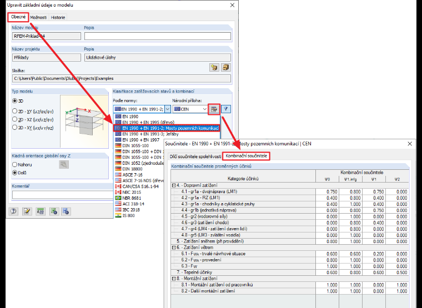Select row 4.3 - gr1a - chodníky a cyklistické pruhy
The height and width of the screenshot is (308, 422).
(x=290, y=204)
